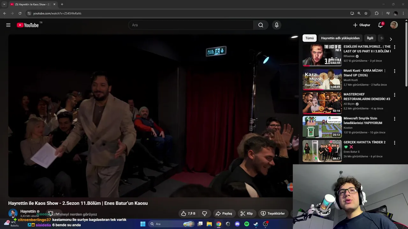Open Ali Biçim channel name
408x229 pixels.
click(x=349, y=104)
